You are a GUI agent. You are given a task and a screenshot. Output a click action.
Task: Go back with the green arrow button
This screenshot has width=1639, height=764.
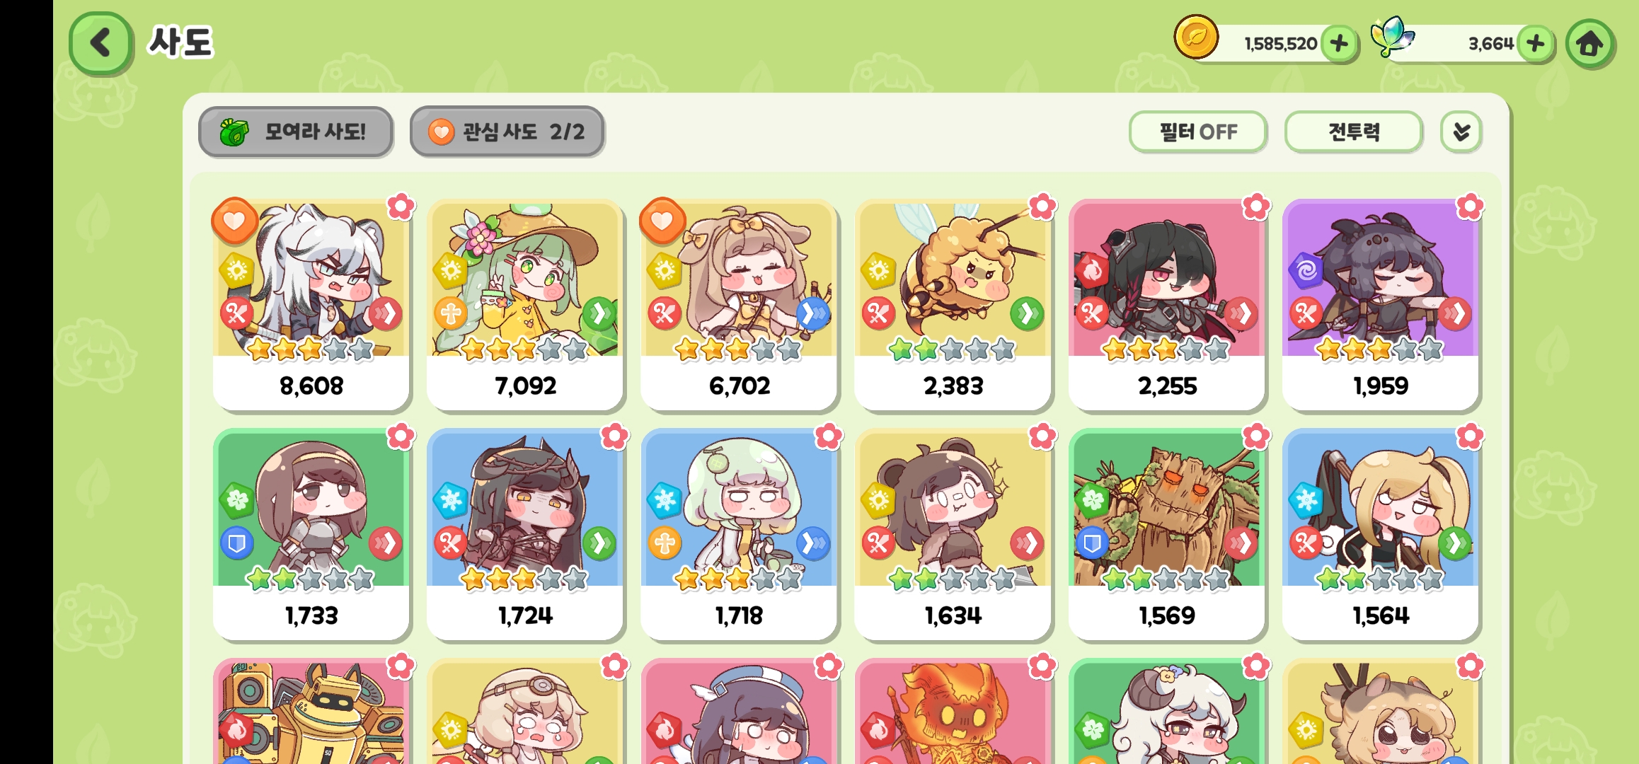pyautogui.click(x=100, y=42)
